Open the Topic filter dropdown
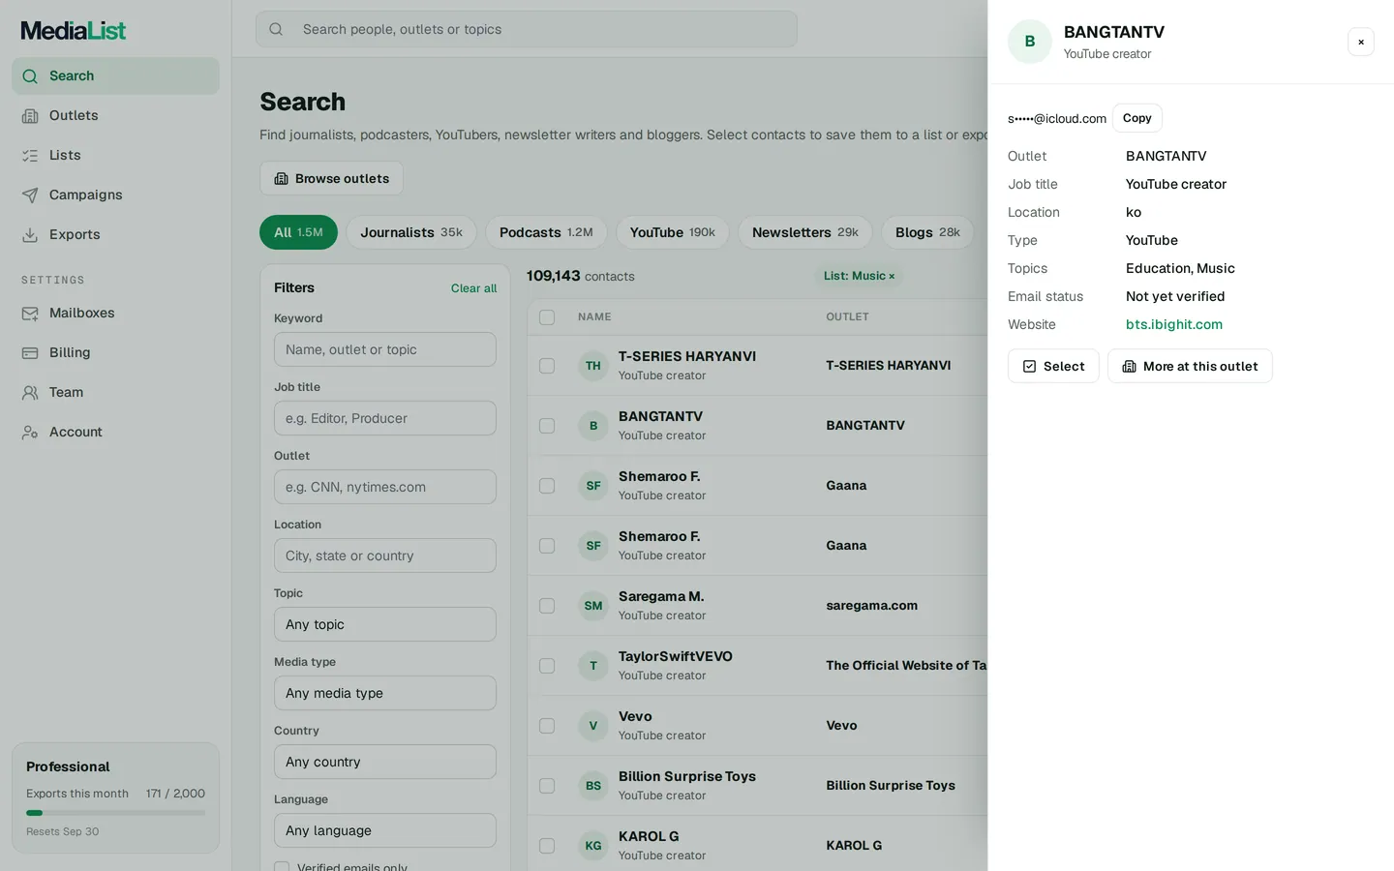The width and height of the screenshot is (1394, 871). click(x=385, y=624)
